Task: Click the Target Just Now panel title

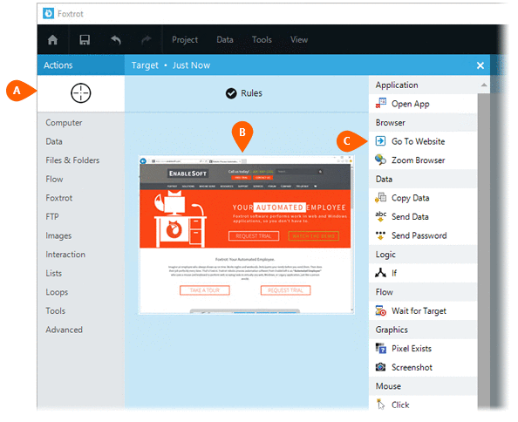Action: click(x=171, y=65)
